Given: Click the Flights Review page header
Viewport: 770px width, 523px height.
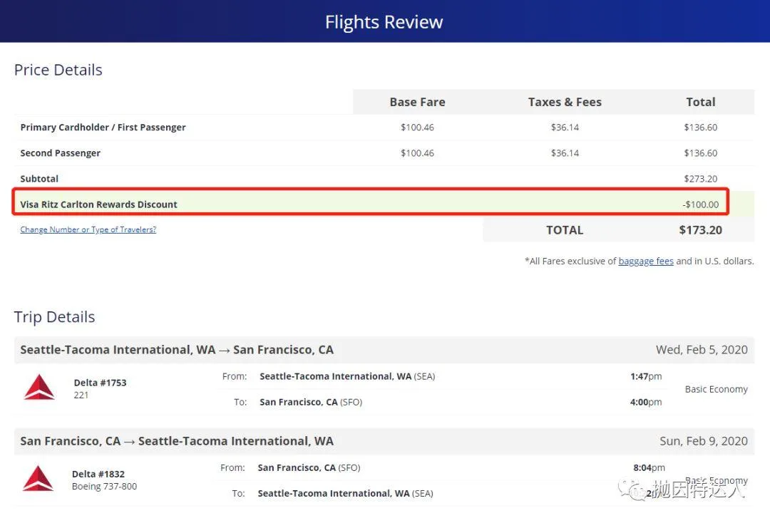Looking at the screenshot, I should click(x=384, y=22).
